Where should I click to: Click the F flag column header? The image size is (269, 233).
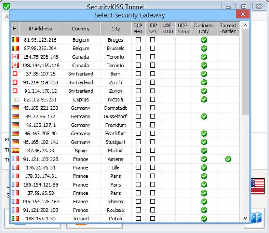(x=15, y=29)
